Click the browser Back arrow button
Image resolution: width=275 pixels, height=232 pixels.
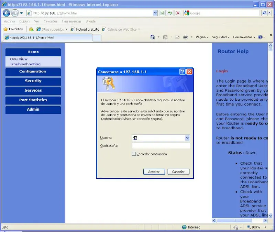coord(6,13)
